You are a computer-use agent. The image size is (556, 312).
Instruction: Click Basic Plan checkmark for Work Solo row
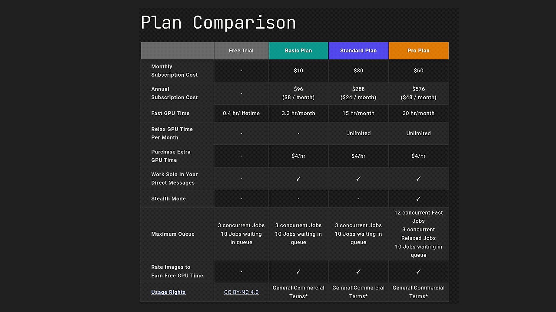click(298, 179)
